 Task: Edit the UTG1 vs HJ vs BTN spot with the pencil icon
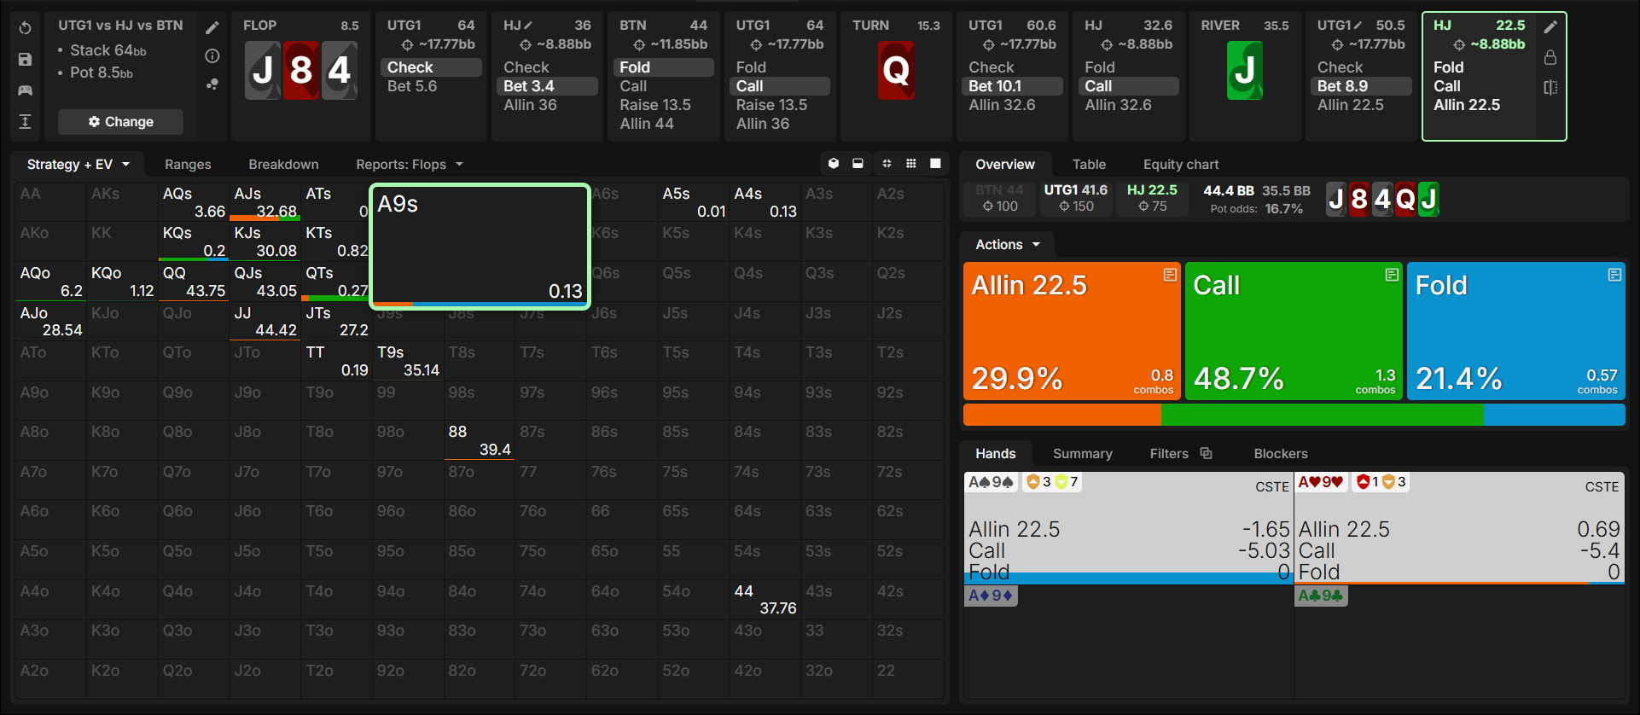(x=212, y=28)
